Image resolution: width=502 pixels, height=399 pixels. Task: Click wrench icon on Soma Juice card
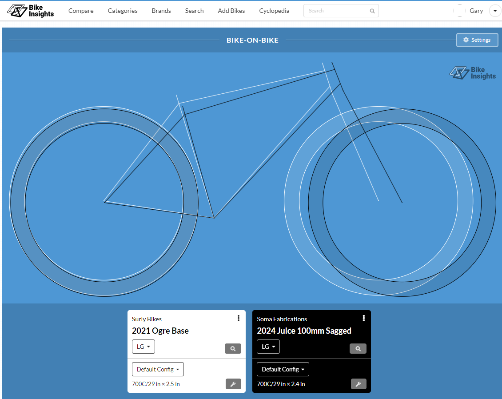pos(358,384)
